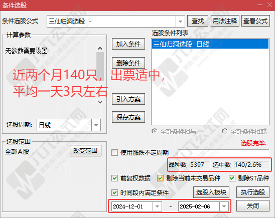The image size is (275, 218).
Task: Open the 条件选股公式 formula dropdown
Action: pos(180,22)
